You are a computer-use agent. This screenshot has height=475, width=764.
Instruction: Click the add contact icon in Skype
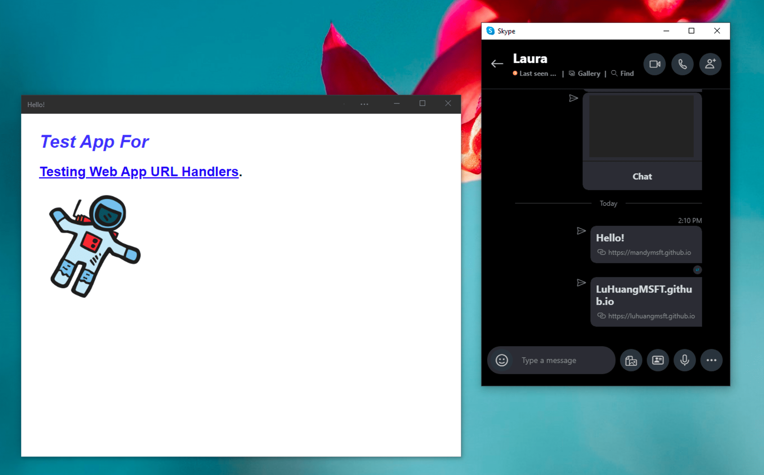tap(710, 64)
